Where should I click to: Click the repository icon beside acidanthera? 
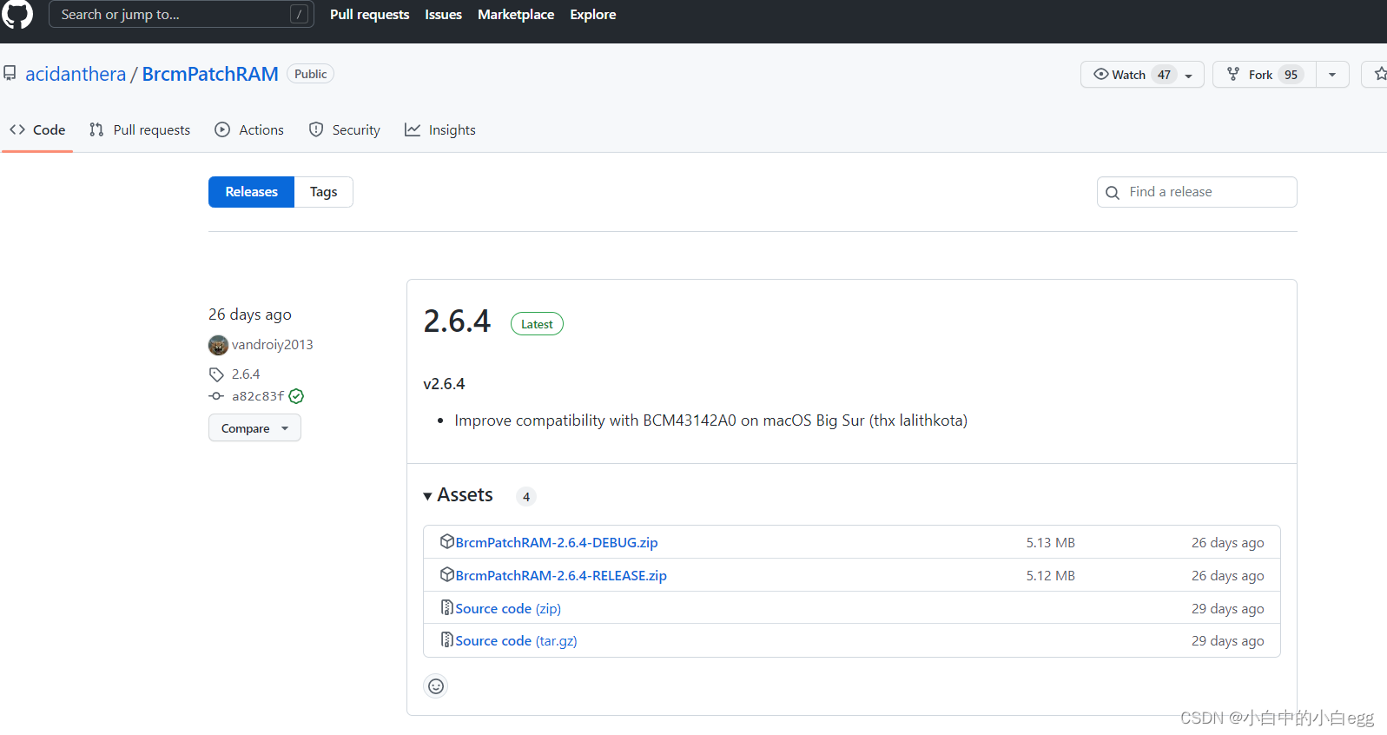tap(10, 74)
